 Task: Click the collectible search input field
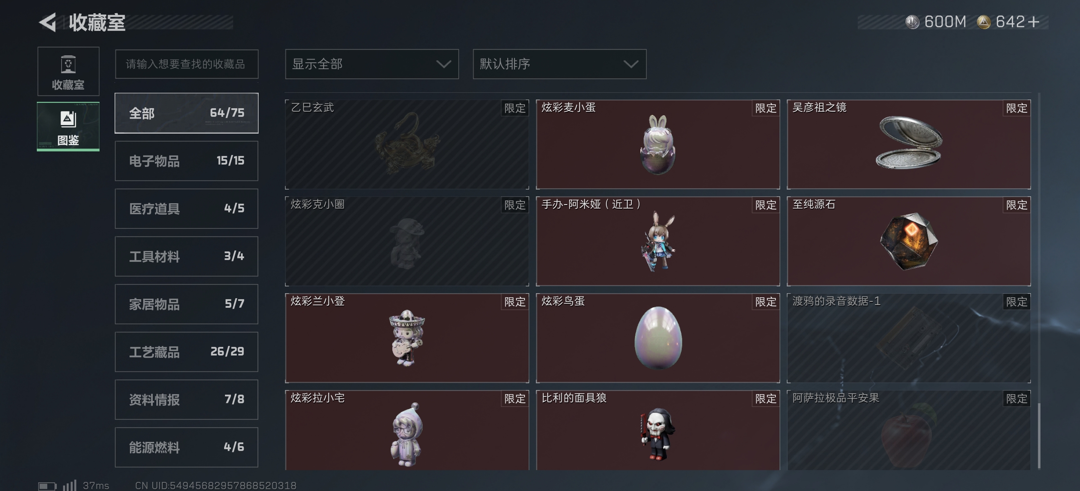tap(186, 64)
